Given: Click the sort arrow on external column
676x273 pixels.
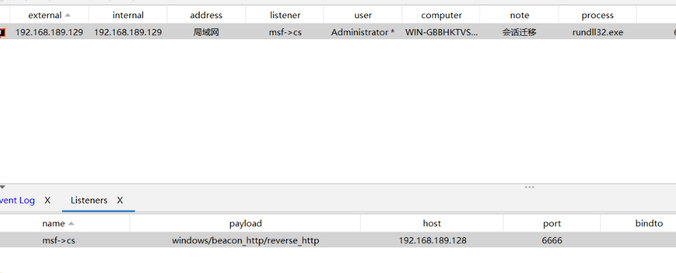Looking at the screenshot, I should point(68,15).
